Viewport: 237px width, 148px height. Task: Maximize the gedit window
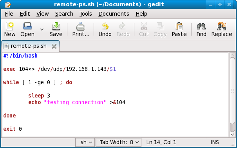[220, 5]
